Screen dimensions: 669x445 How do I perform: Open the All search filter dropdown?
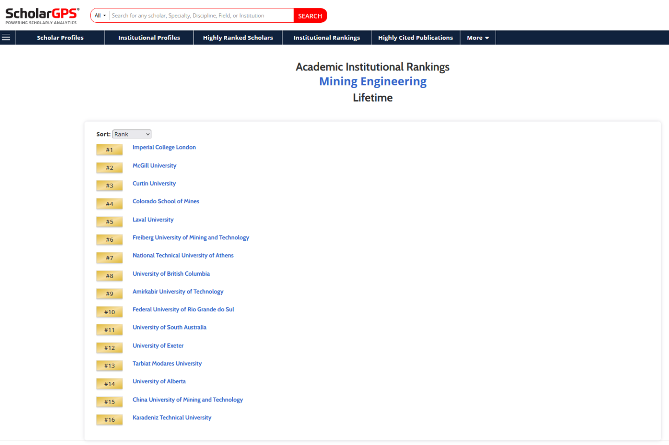[100, 16]
